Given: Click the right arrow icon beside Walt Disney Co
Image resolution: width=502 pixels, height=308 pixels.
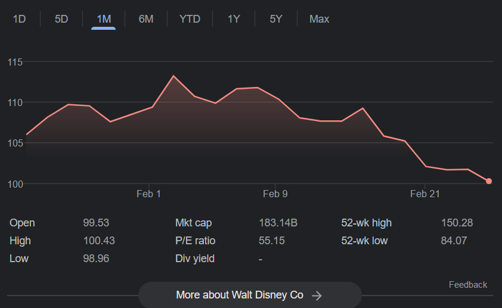Looking at the screenshot, I should point(317,295).
